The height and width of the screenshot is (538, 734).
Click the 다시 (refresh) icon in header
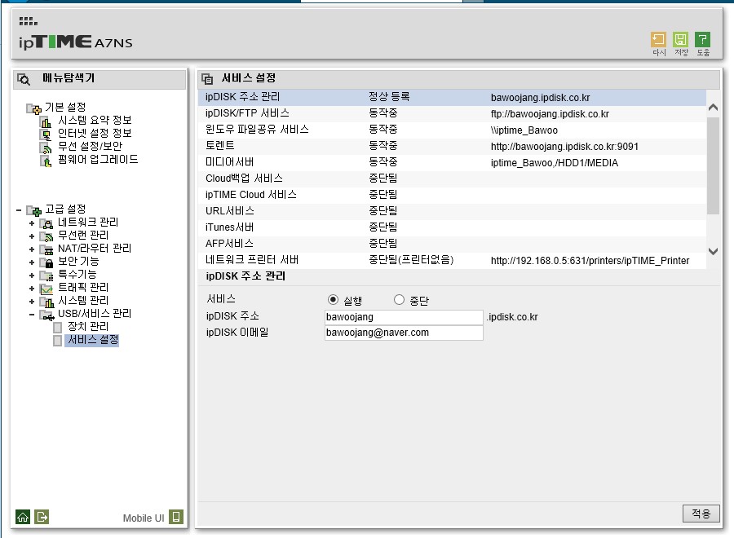658,39
